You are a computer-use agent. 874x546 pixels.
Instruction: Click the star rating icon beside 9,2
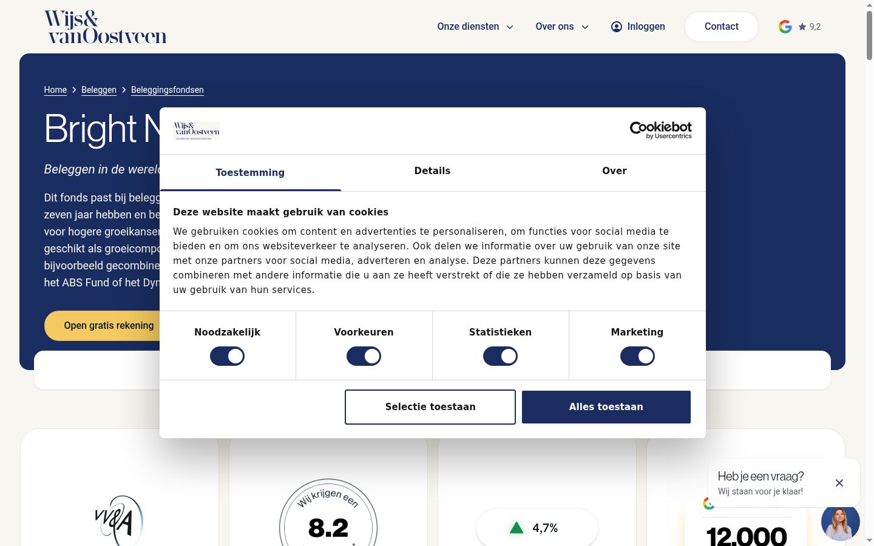tap(802, 27)
